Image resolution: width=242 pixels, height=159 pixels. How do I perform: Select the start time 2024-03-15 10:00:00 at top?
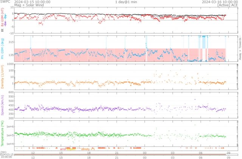(35, 2)
